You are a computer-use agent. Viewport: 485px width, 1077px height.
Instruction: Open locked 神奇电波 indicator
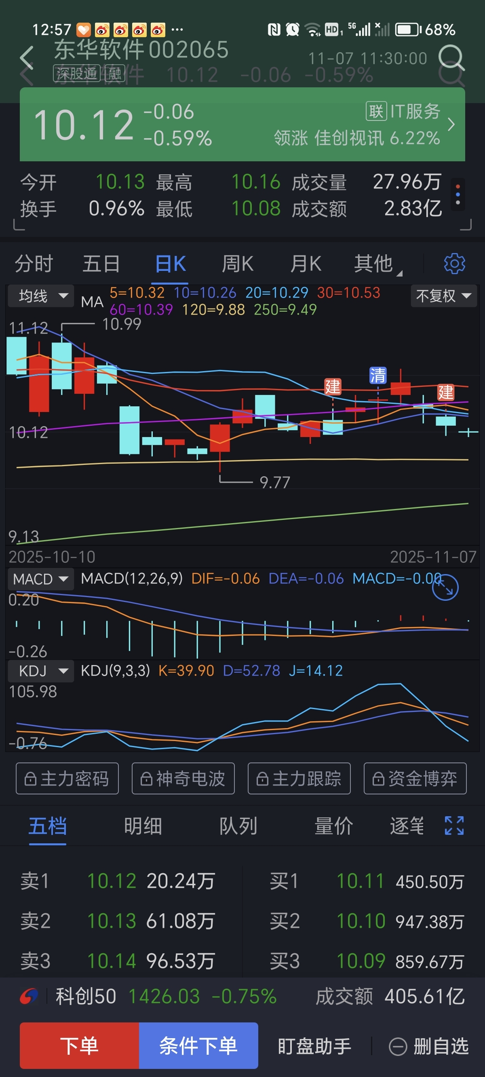(183, 779)
